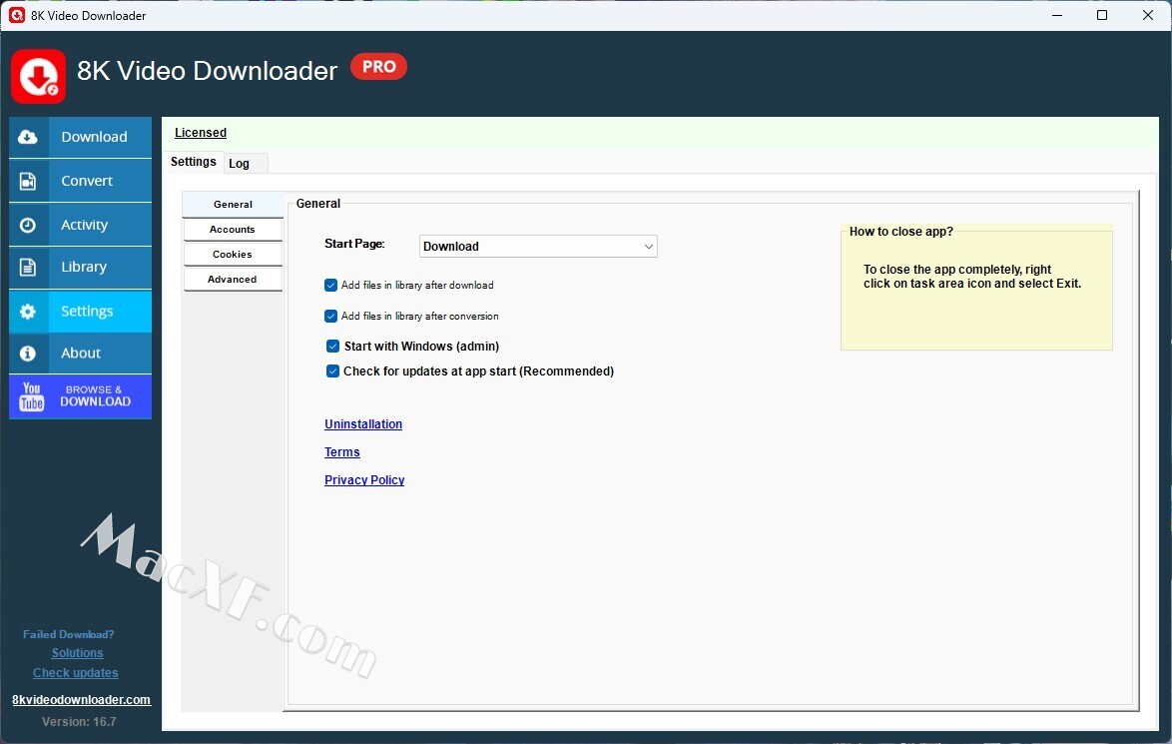
Task: Click the large red app logo in header
Action: pos(38,76)
